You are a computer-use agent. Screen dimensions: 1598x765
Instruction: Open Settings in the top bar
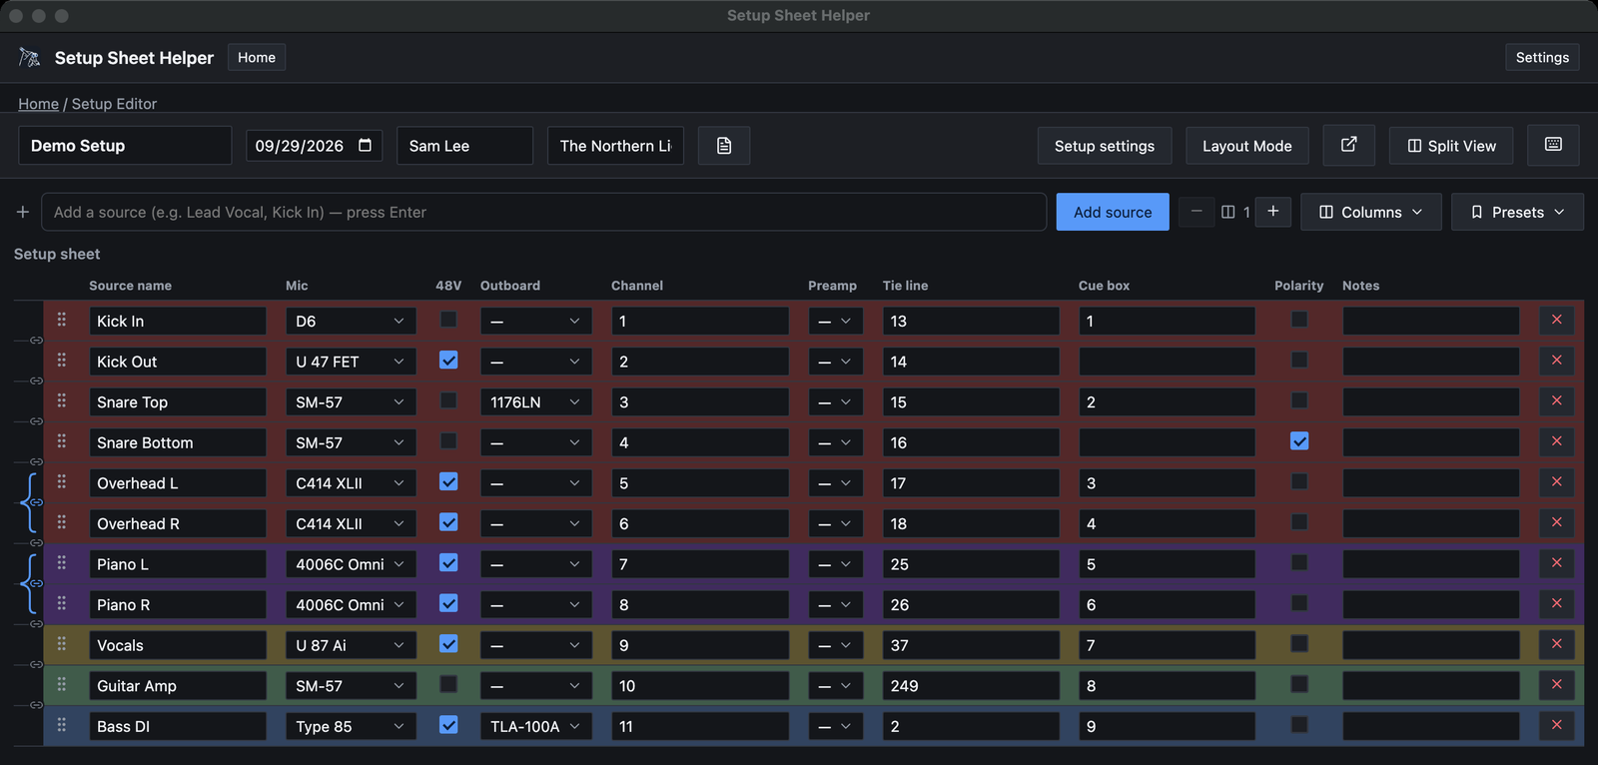click(x=1542, y=57)
